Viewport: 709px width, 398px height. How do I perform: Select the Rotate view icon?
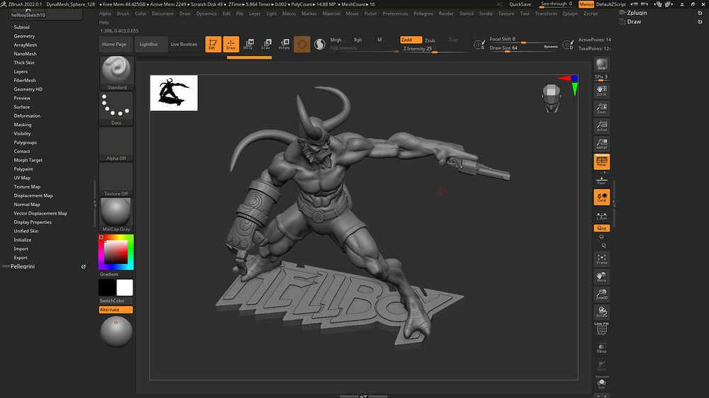(x=601, y=312)
